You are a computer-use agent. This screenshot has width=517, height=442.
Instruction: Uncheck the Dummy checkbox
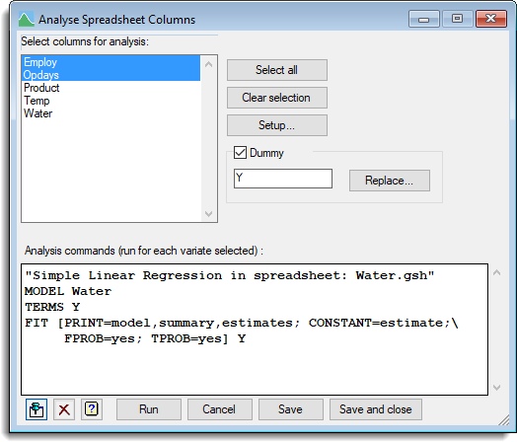point(240,153)
